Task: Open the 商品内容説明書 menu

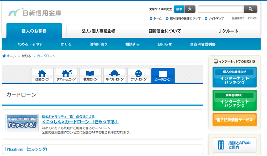Action: point(203,44)
